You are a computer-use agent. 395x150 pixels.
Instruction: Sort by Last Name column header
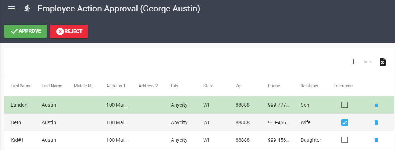pos(52,86)
